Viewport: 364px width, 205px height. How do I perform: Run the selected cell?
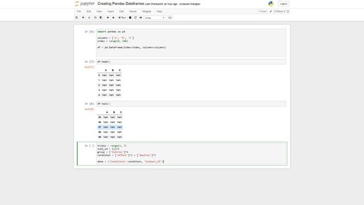point(122,18)
